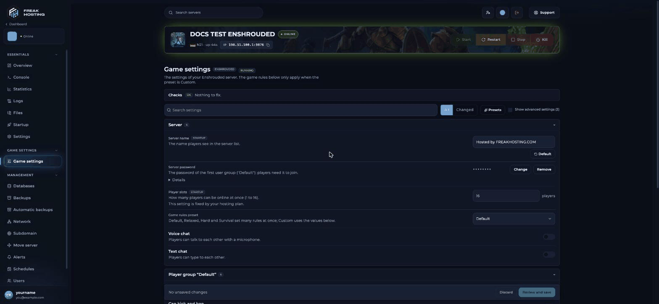Viewport: 659px width, 304px height.
Task: Click the Search servers box
Action: coord(214,13)
